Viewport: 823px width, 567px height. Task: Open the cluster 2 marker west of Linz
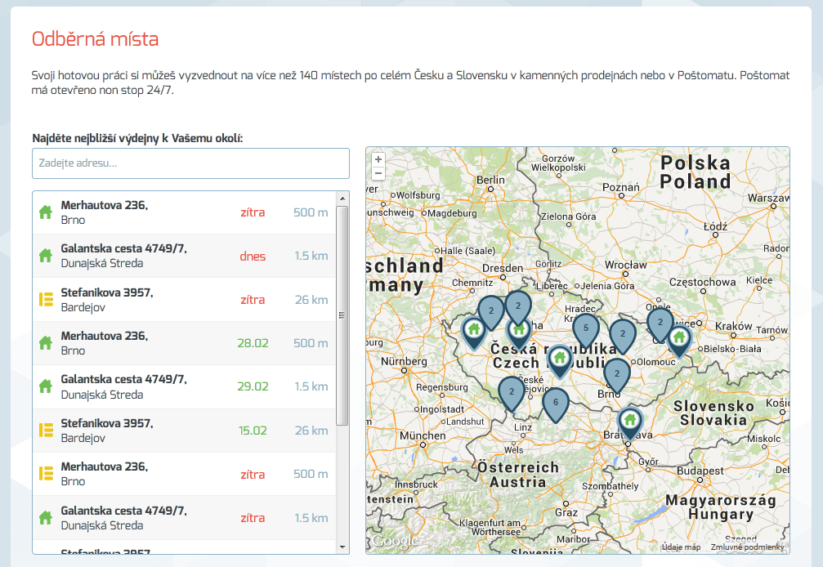coord(512,395)
